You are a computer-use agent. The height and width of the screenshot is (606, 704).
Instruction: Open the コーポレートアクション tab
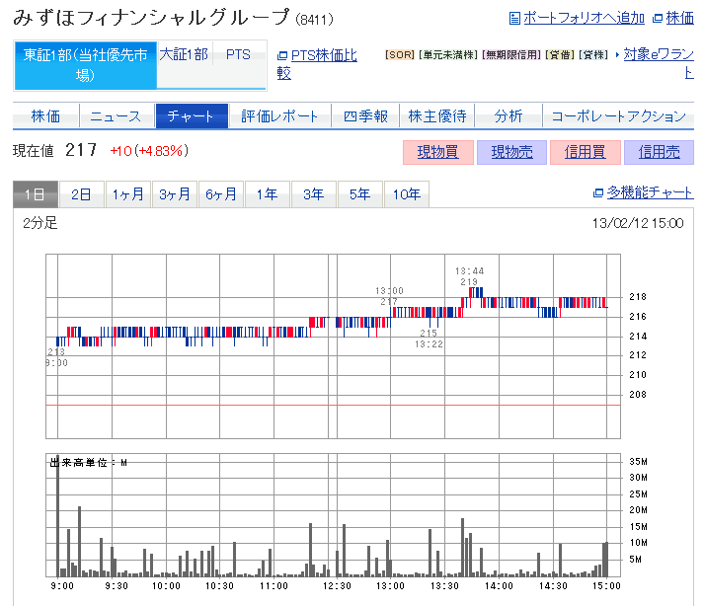pos(617,116)
